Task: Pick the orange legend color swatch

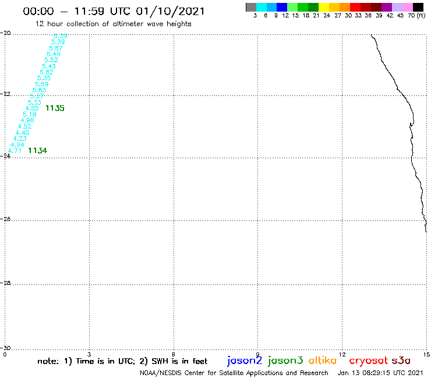Action: (345, 7)
